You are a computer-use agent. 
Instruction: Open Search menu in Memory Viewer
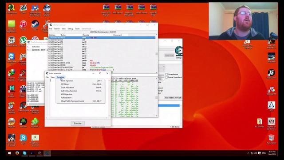tap(57, 29)
